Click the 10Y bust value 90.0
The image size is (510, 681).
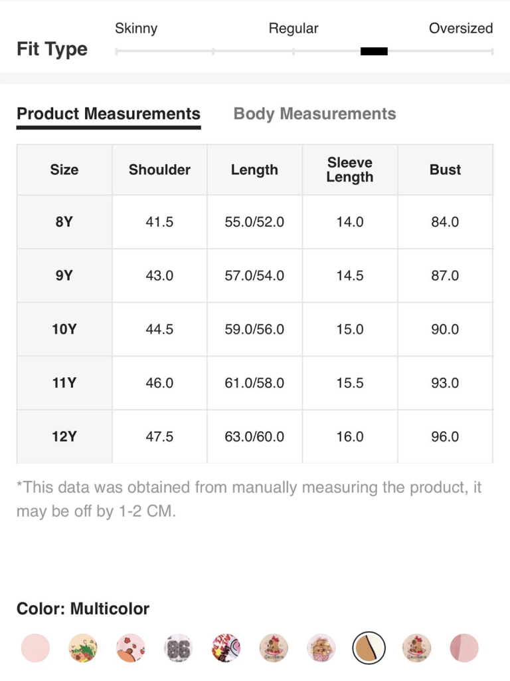coord(445,329)
